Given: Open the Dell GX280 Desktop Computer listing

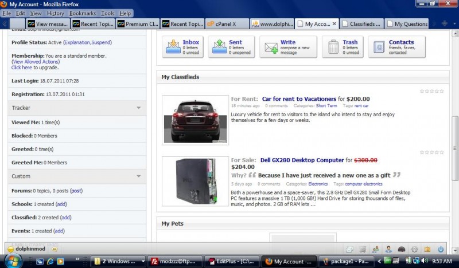Looking at the screenshot, I should point(302,160).
